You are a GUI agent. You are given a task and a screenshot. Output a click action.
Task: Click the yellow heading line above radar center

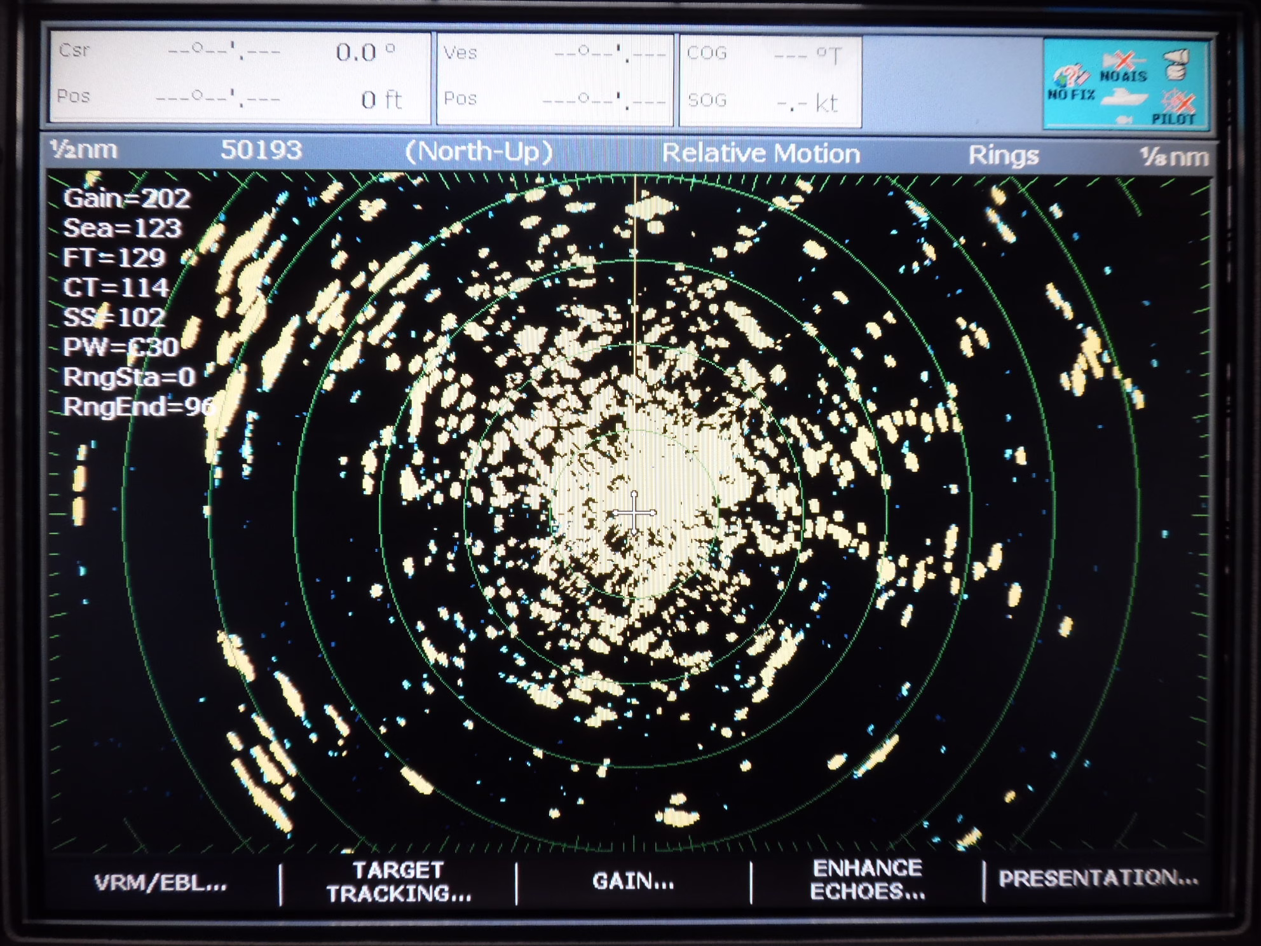[x=634, y=276]
